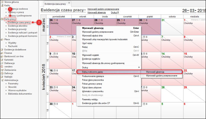Open Rachunki under Płace
Image resolution: width=206 pixels, height=119 pixels.
(13, 46)
